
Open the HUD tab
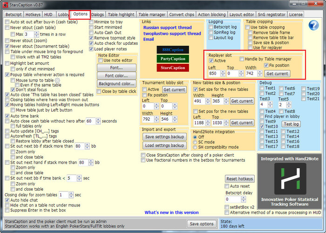(x=48, y=14)
